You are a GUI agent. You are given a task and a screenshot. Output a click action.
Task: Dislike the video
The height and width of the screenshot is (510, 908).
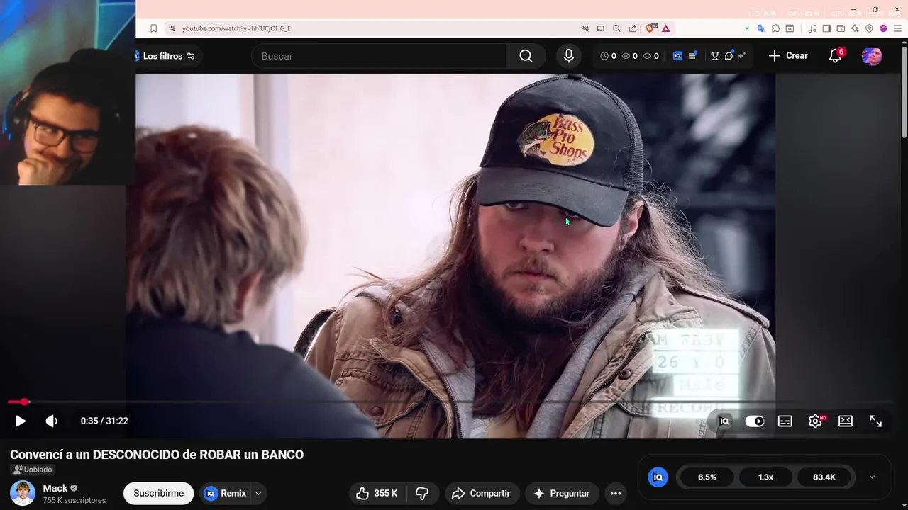tap(422, 493)
